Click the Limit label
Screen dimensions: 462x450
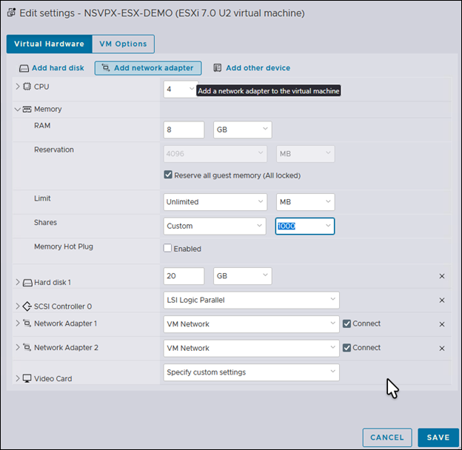[x=42, y=198]
